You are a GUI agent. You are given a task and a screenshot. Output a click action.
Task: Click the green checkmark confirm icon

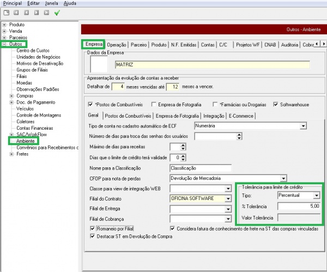pos(57,12)
